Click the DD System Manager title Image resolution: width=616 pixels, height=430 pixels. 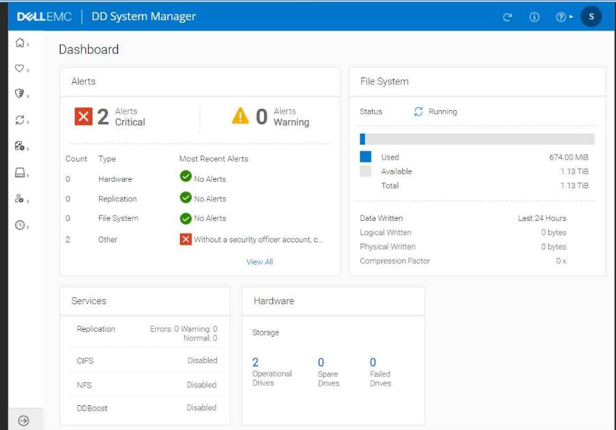tap(144, 16)
